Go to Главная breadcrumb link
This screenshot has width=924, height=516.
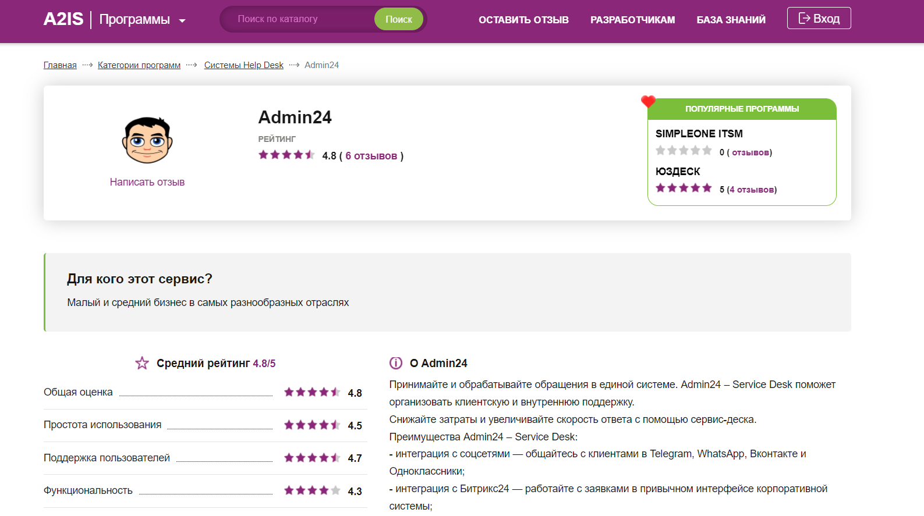coord(60,65)
